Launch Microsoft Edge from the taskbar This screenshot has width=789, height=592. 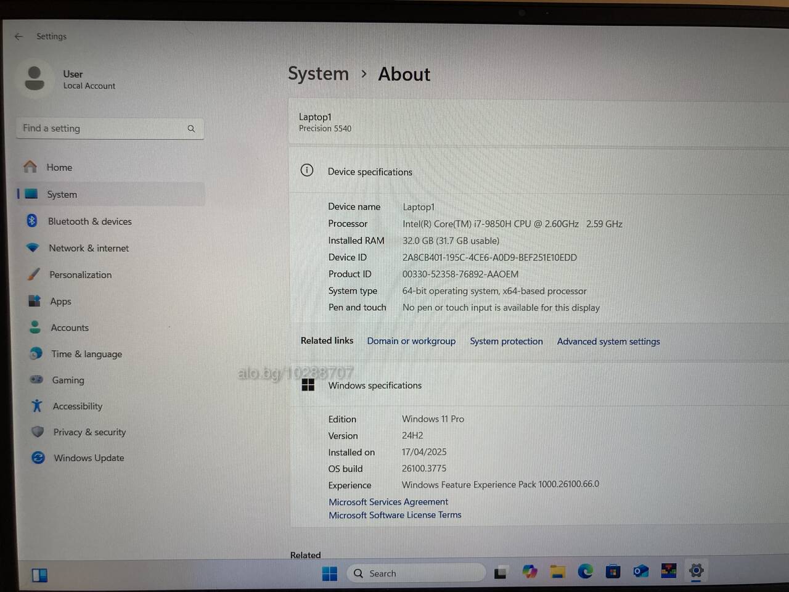point(585,572)
